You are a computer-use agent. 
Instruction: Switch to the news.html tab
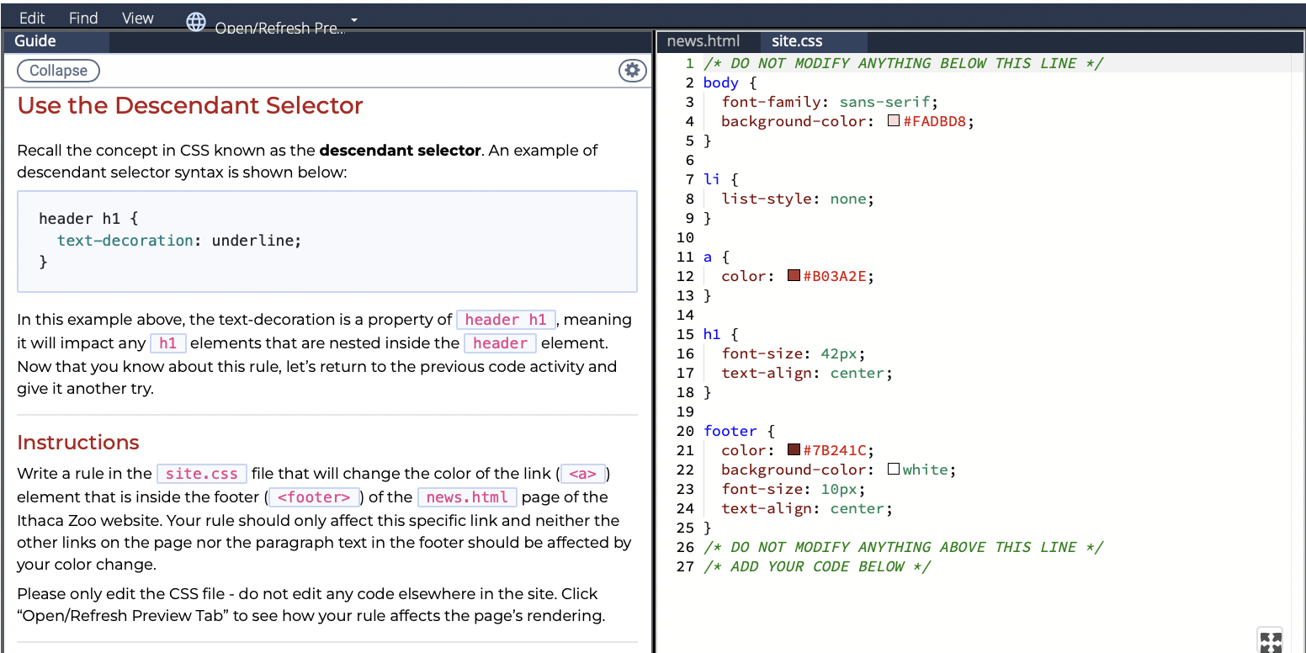703,40
